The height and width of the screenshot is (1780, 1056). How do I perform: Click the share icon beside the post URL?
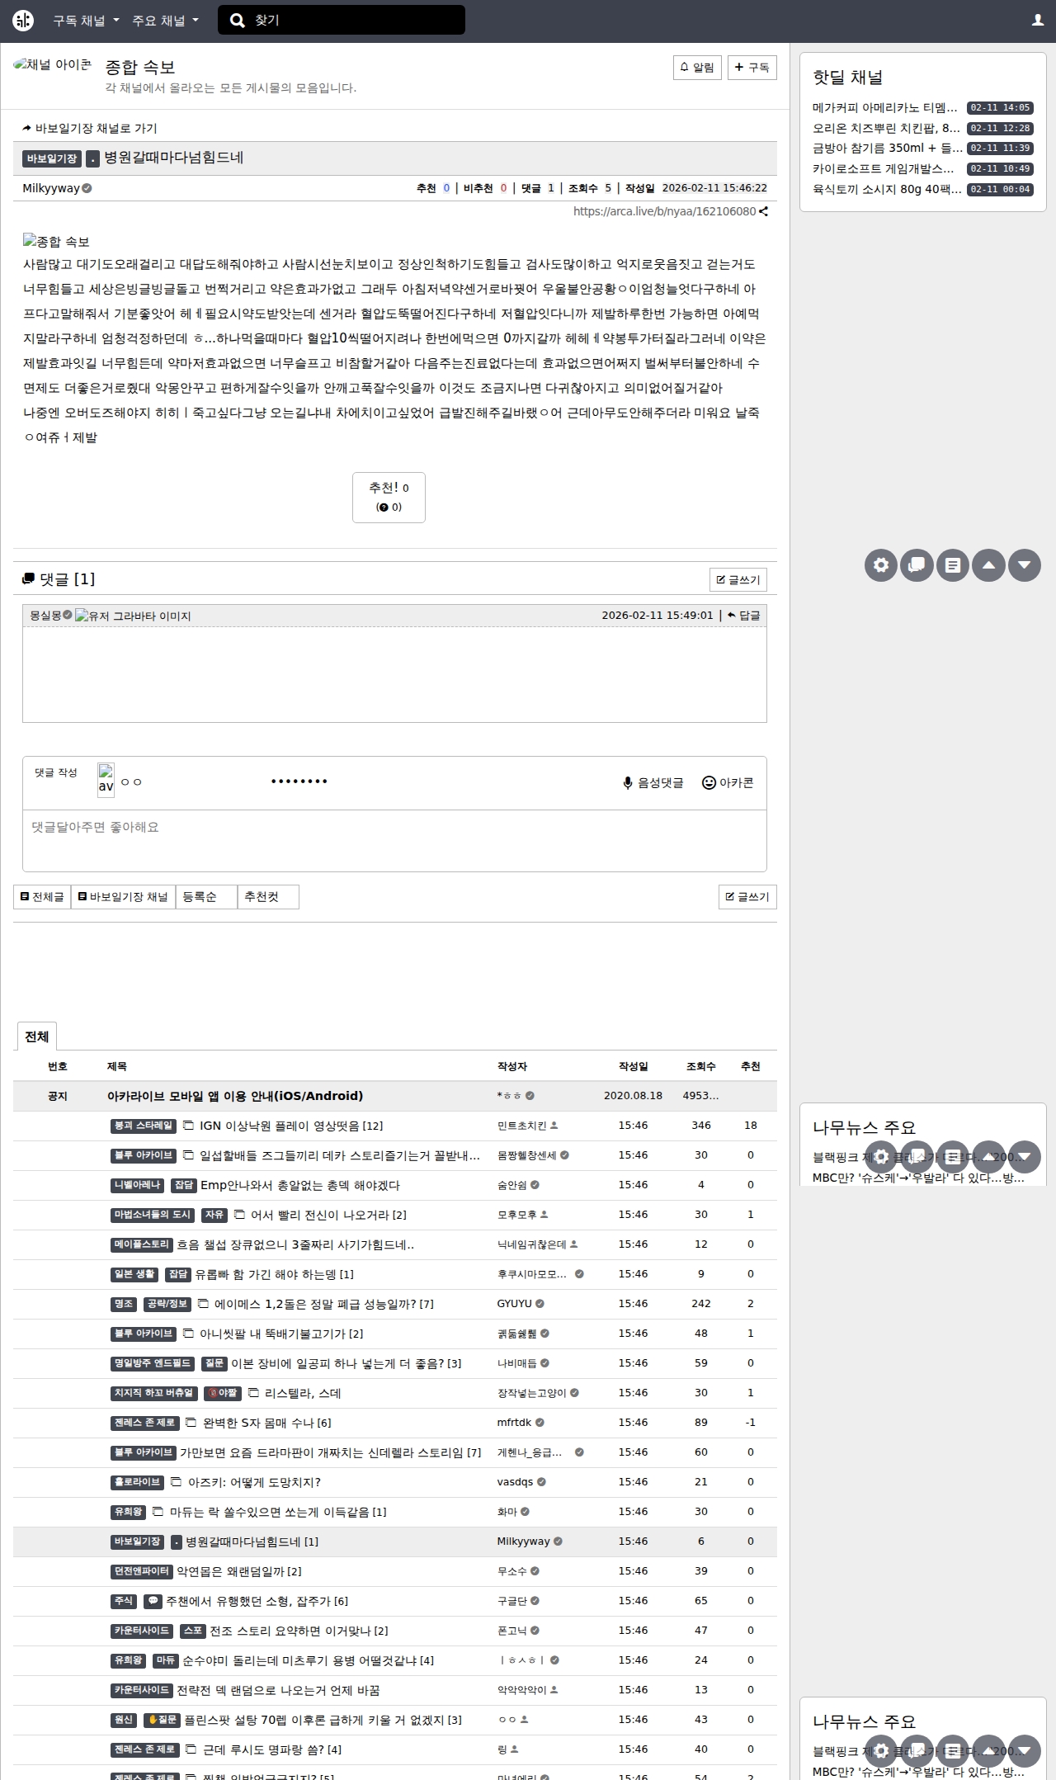[x=764, y=211]
